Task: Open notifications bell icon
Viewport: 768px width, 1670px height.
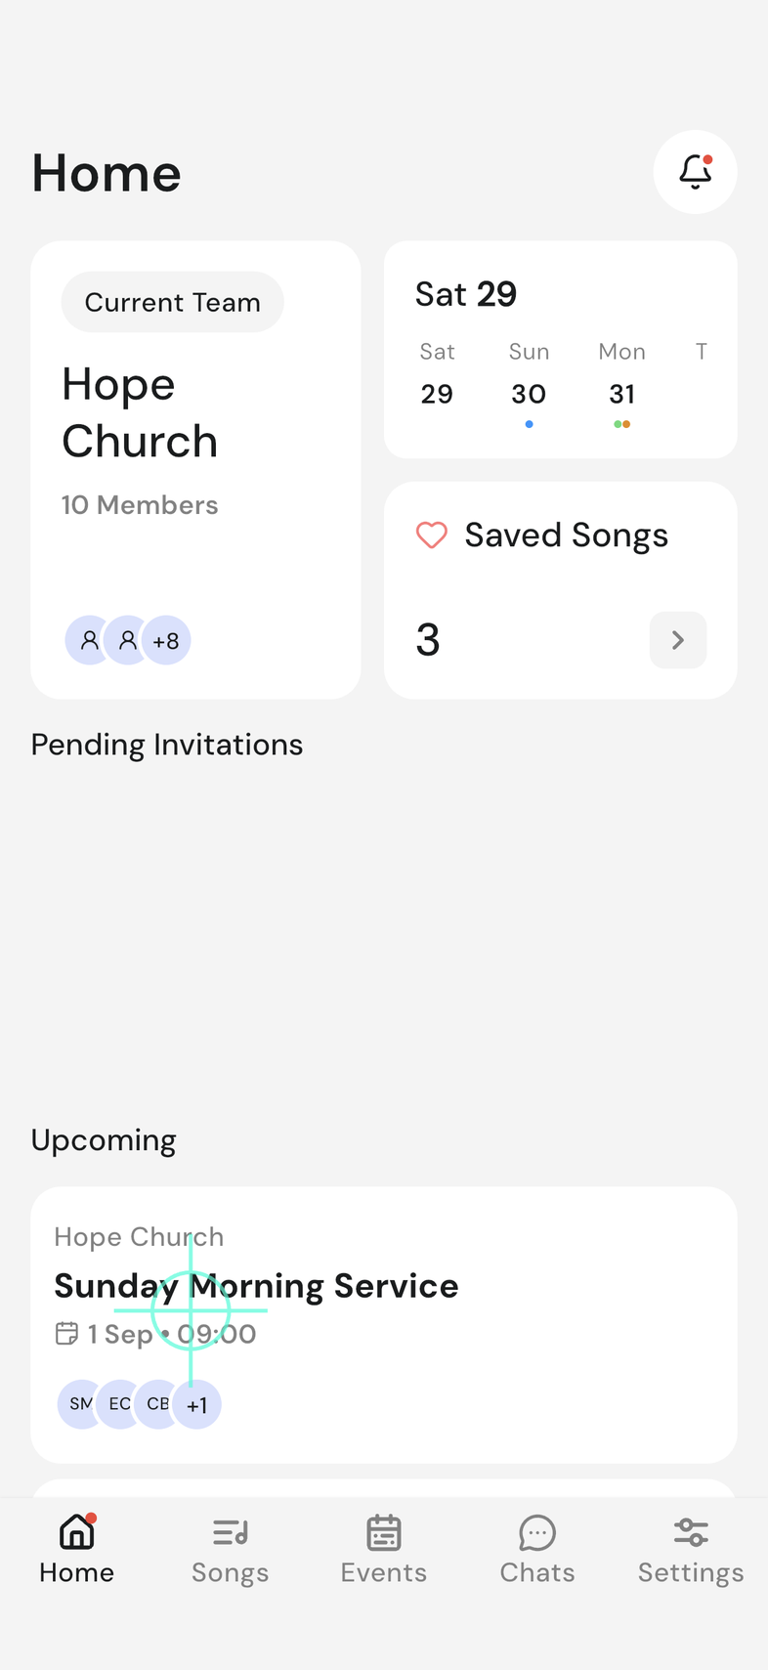Action: (x=695, y=172)
